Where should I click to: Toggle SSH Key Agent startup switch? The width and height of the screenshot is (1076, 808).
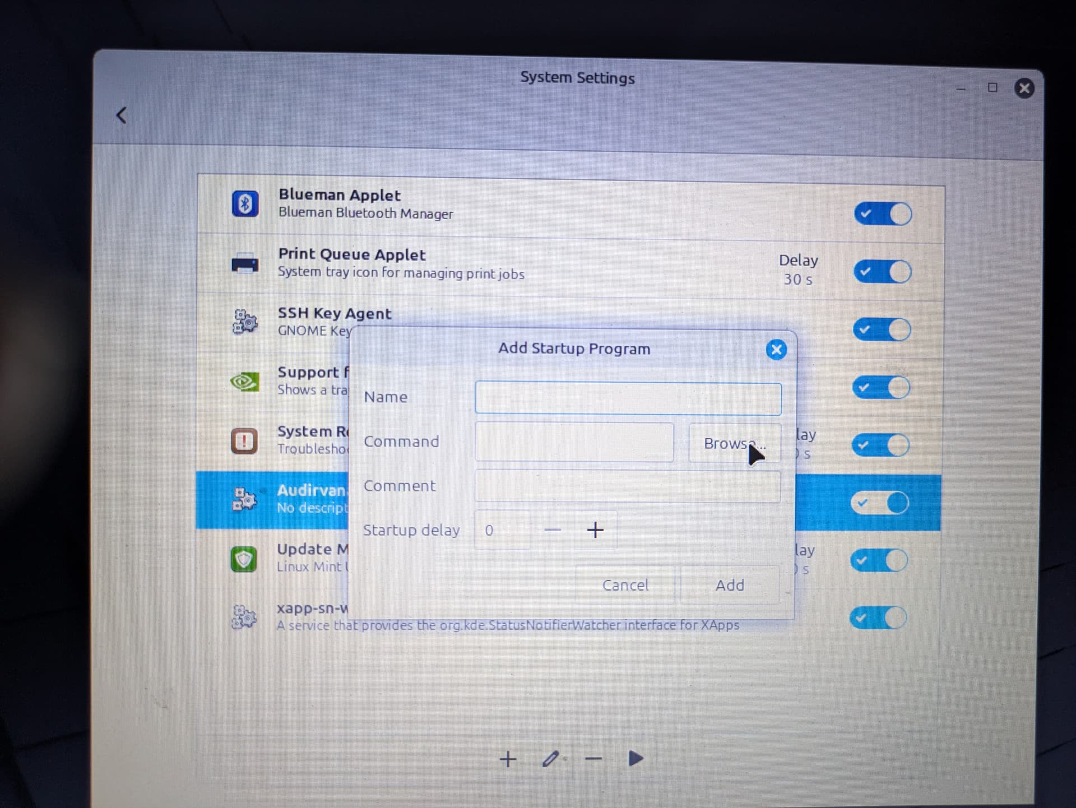pyautogui.click(x=882, y=329)
